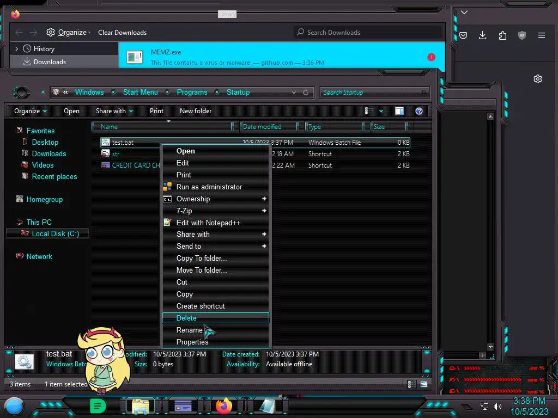Click Search Downloads field
Screen dimensions: 558x418
click(368, 32)
